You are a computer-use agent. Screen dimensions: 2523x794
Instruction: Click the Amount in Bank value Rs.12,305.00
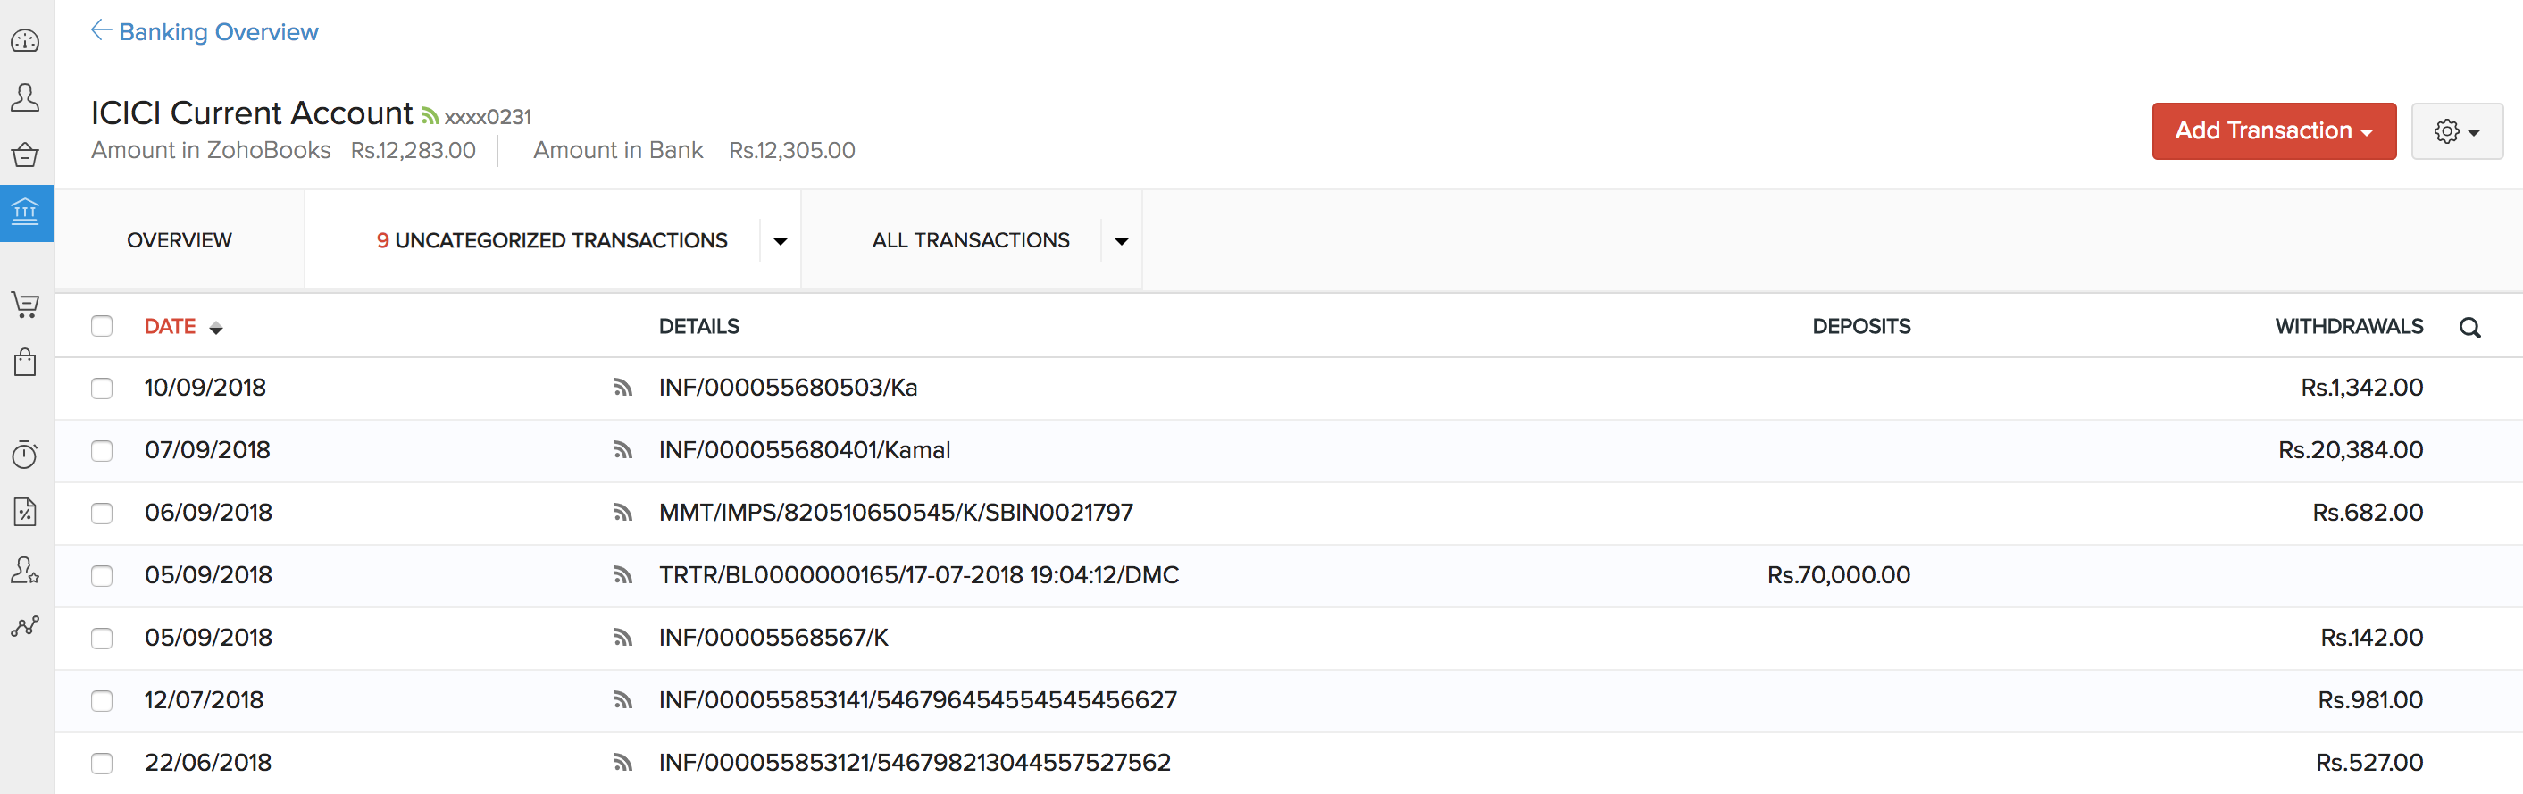[792, 151]
